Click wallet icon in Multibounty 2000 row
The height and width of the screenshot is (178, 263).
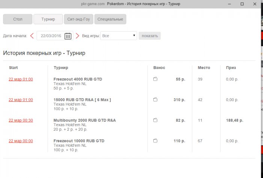tap(155, 120)
